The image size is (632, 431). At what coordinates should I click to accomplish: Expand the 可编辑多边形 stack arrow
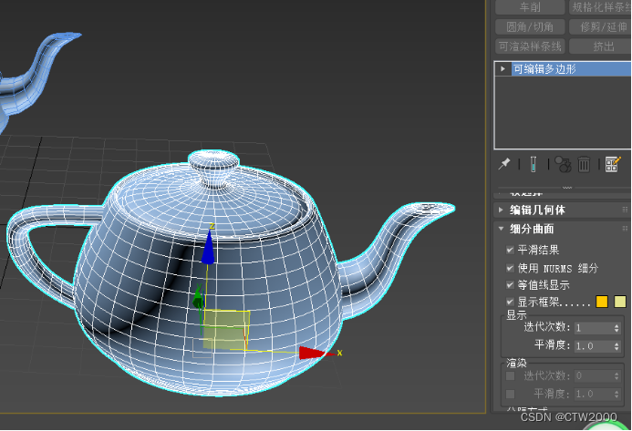pos(502,69)
